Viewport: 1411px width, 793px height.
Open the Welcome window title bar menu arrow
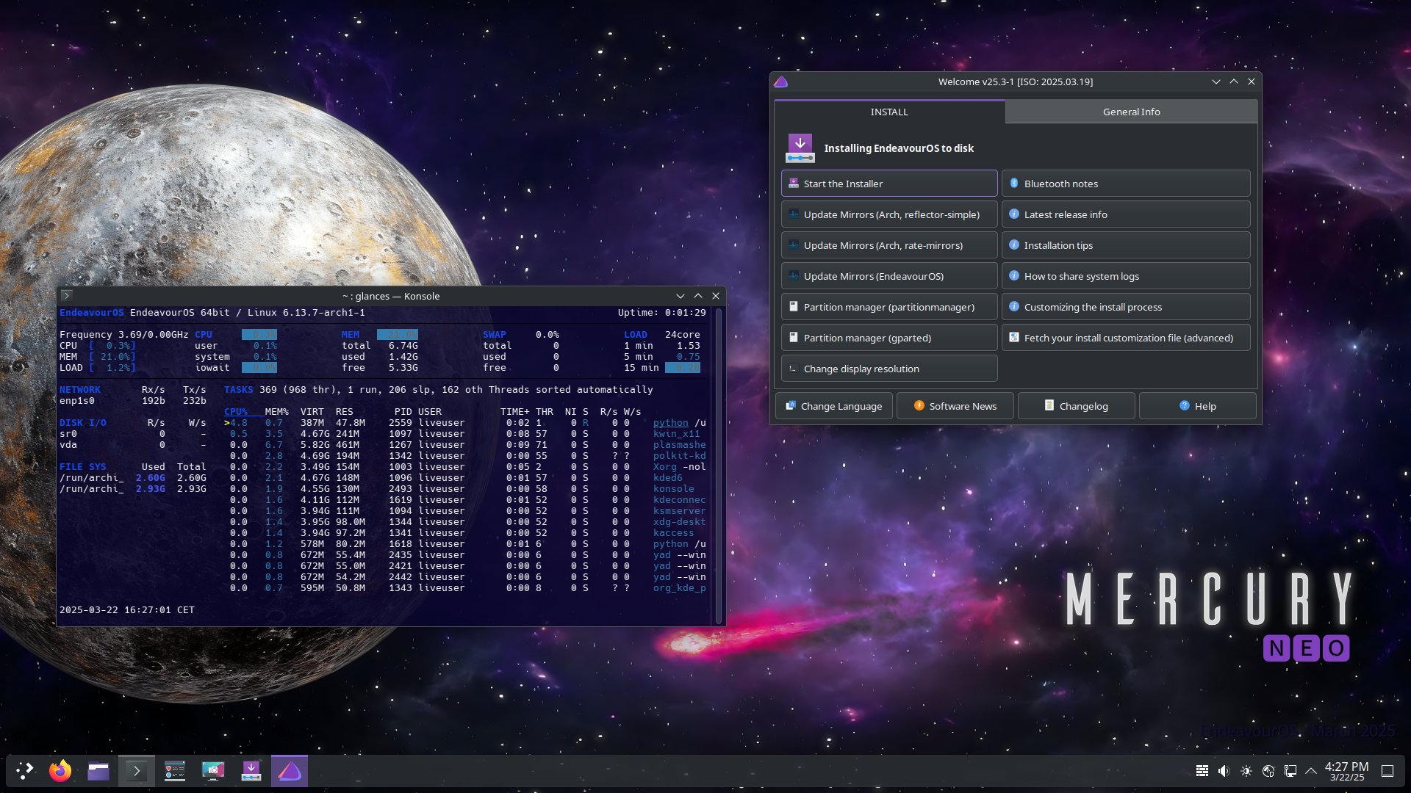point(1217,82)
